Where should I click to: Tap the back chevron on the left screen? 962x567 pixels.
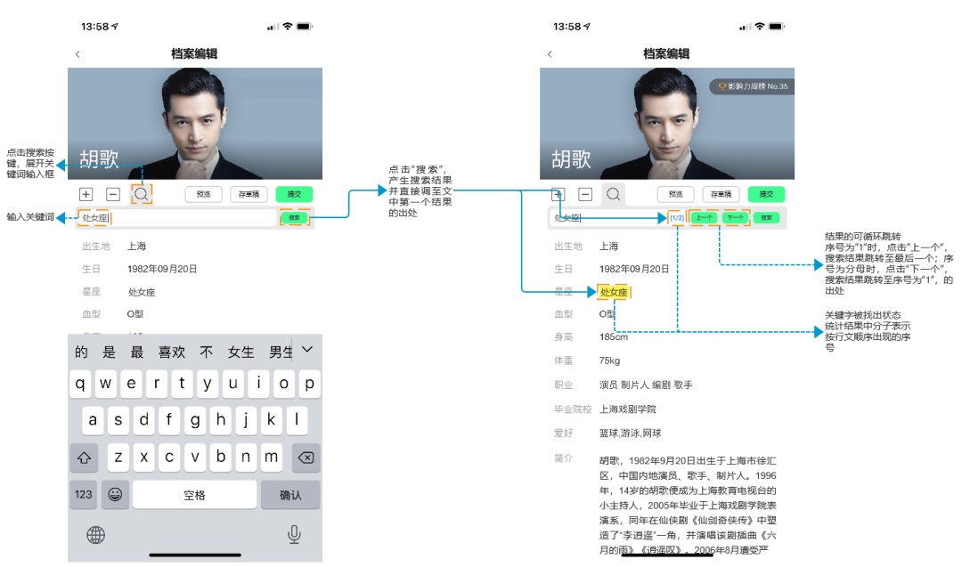[77, 53]
